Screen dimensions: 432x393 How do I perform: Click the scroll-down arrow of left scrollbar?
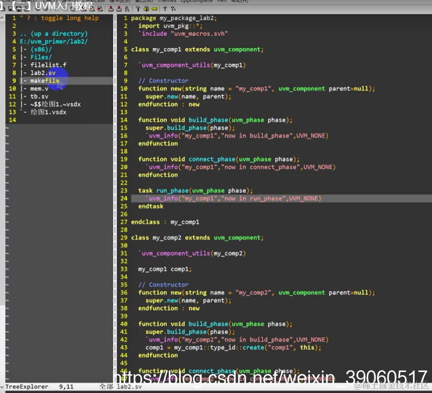click(2, 386)
